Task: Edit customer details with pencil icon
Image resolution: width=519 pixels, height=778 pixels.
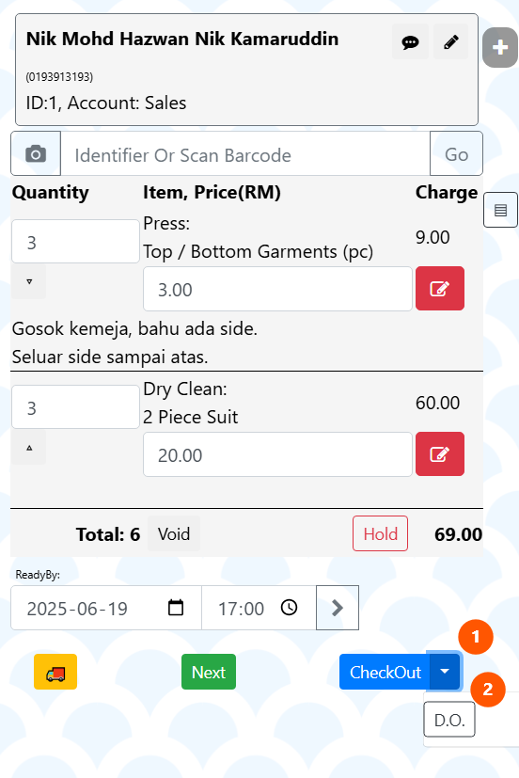Action: [450, 41]
